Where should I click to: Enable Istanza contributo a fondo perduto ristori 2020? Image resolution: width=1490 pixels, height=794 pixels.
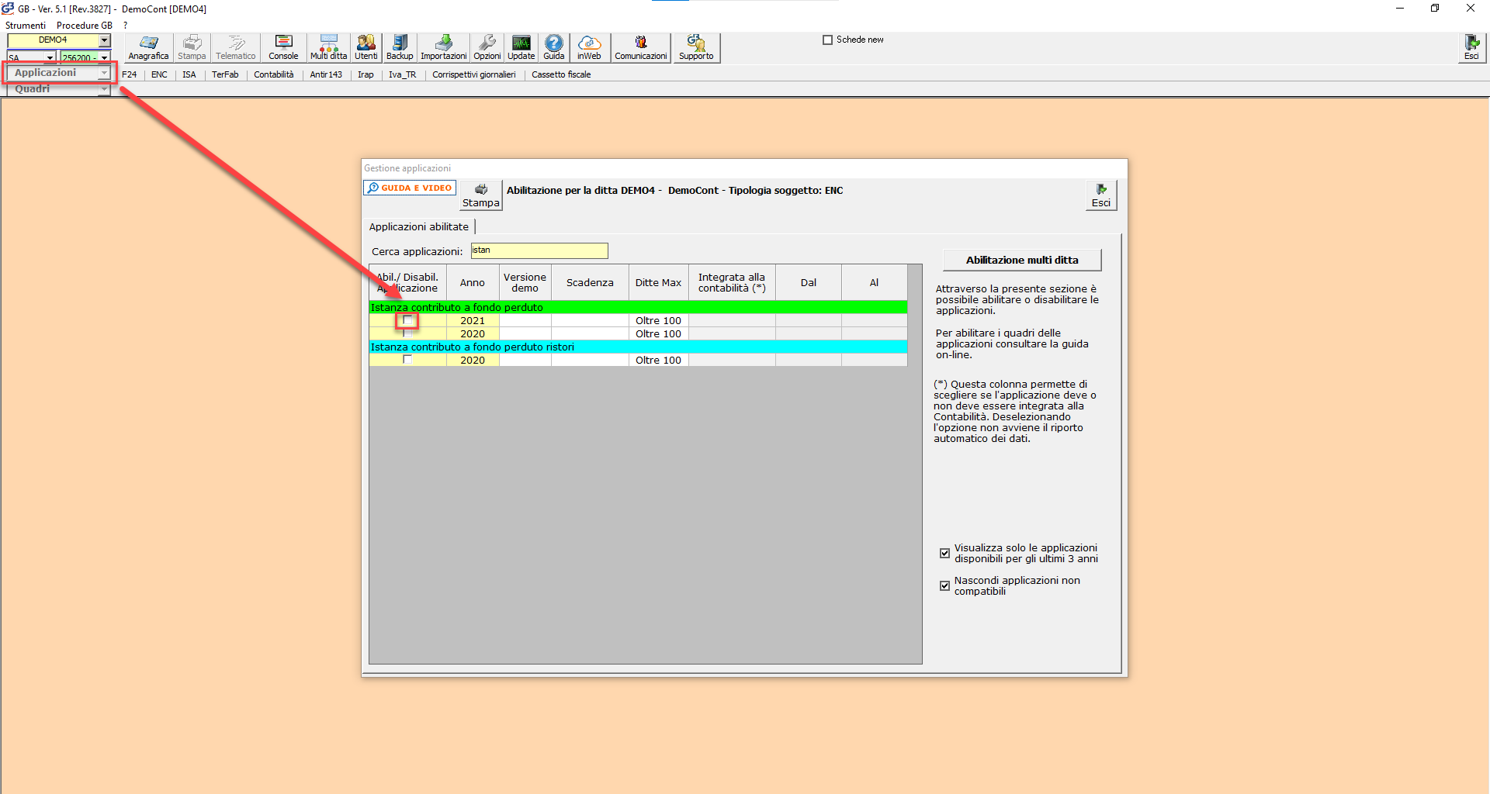407,359
